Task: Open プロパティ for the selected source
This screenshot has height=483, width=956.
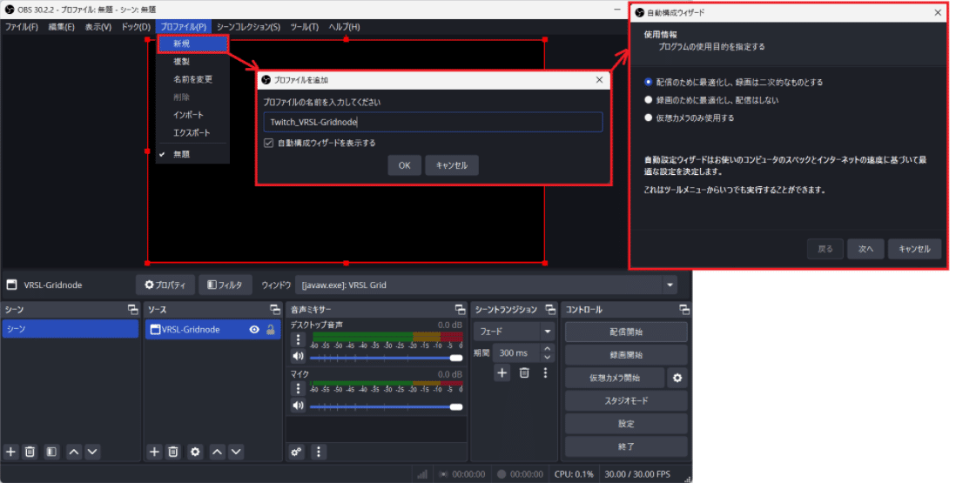Action: click(165, 285)
